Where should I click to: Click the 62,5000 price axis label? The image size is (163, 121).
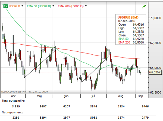(155, 92)
